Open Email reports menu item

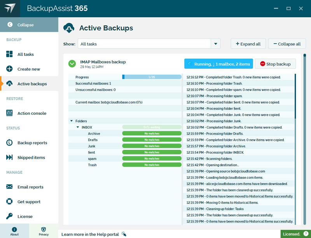click(29, 187)
